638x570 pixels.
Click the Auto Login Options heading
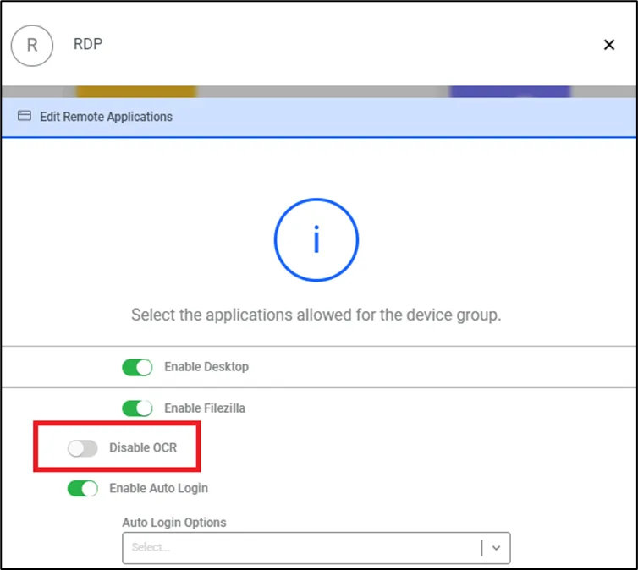[174, 523]
